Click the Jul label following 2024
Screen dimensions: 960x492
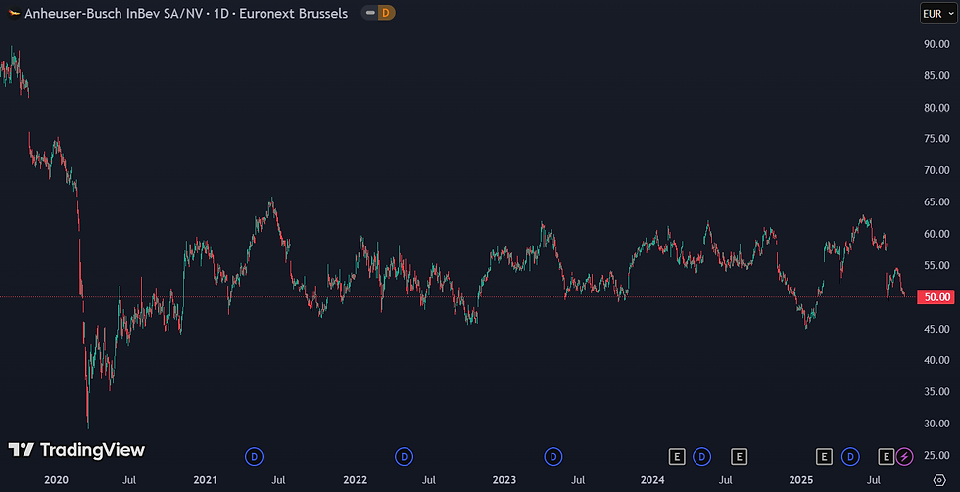(726, 480)
